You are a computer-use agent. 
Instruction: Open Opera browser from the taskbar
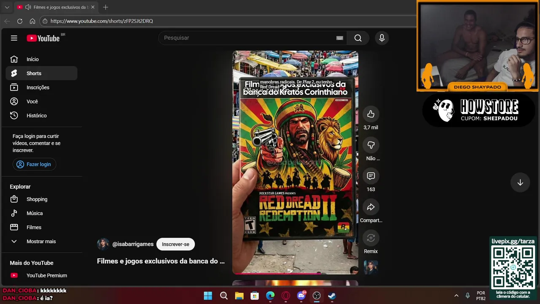coord(286,296)
